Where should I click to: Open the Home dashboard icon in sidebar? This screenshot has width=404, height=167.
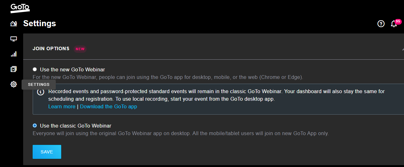click(14, 24)
